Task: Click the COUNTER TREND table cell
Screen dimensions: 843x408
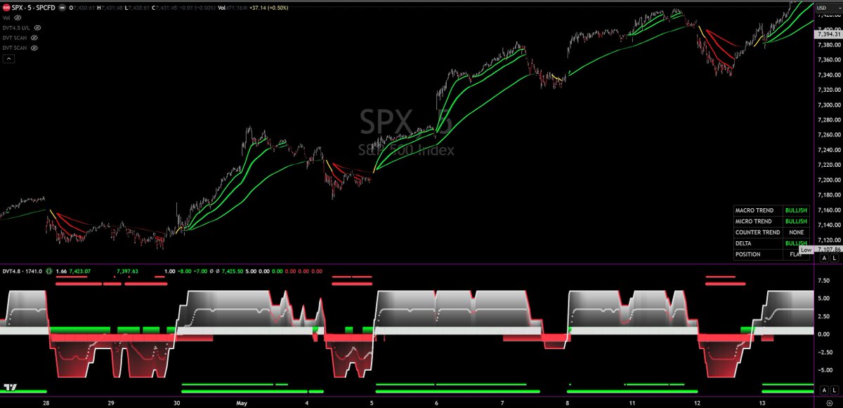Action: pos(757,232)
